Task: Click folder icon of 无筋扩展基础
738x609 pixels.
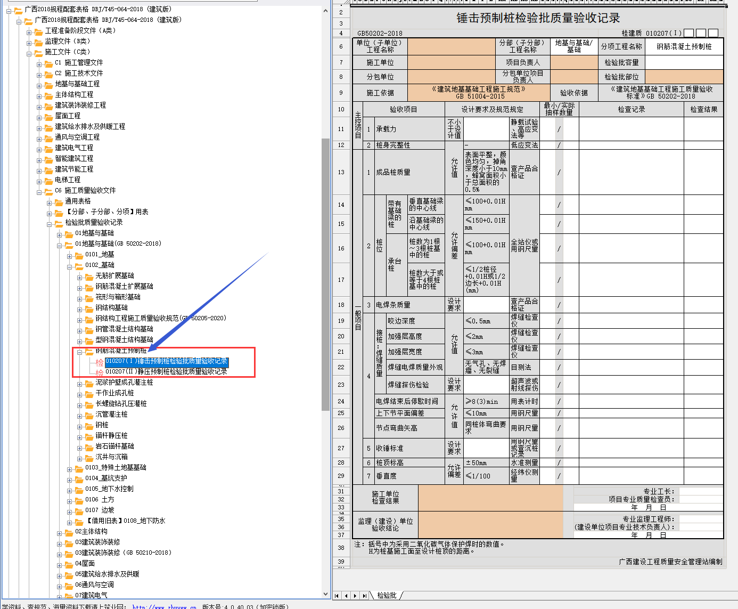Action: 89,277
